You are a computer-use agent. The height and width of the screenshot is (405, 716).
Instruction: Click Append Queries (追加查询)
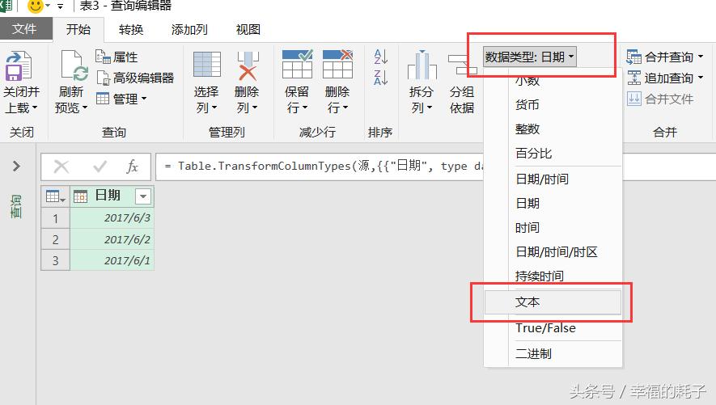click(664, 78)
